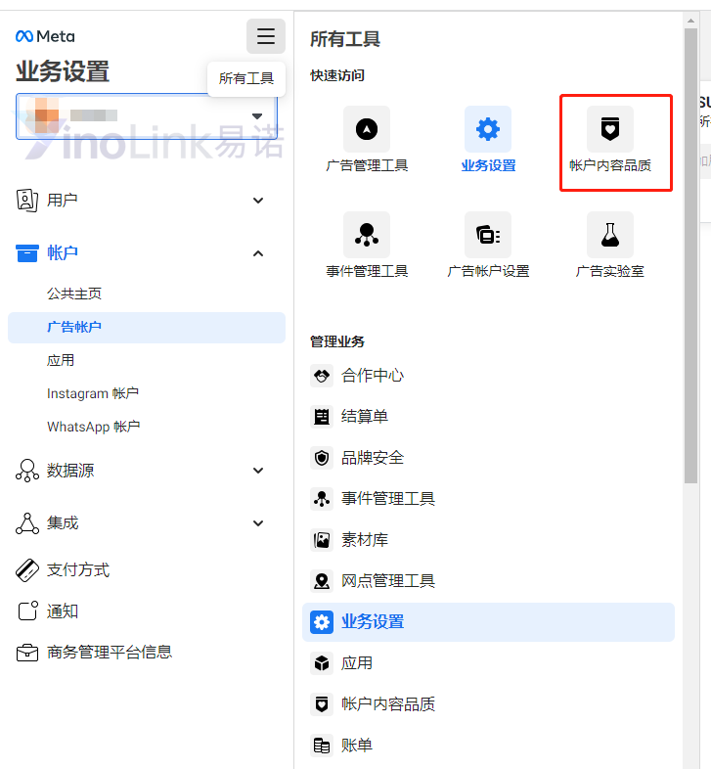The width and height of the screenshot is (711, 769).
Task: Click 帐户内容品质 icon in manage business list
Action: pos(322,704)
